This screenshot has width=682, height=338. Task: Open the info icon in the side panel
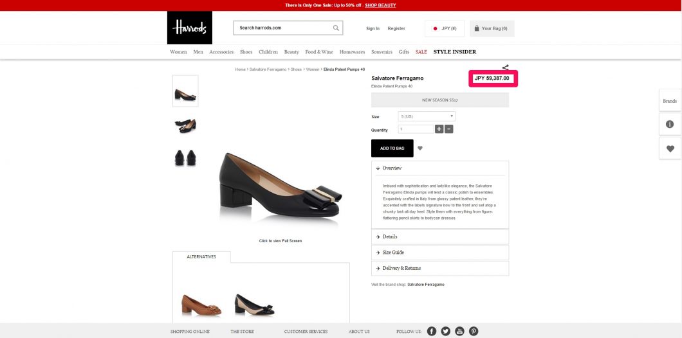[x=670, y=124]
